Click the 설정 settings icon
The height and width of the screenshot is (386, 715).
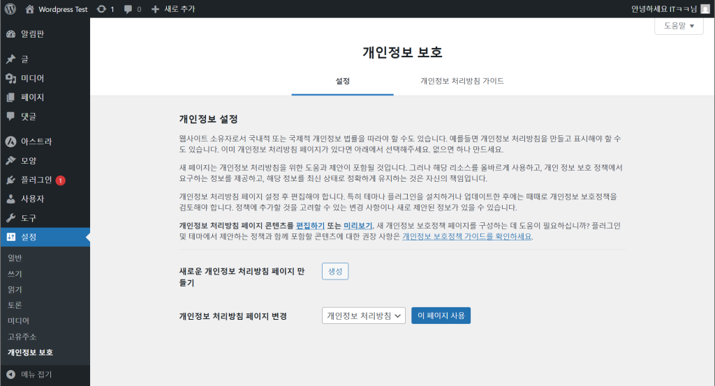pos(10,237)
